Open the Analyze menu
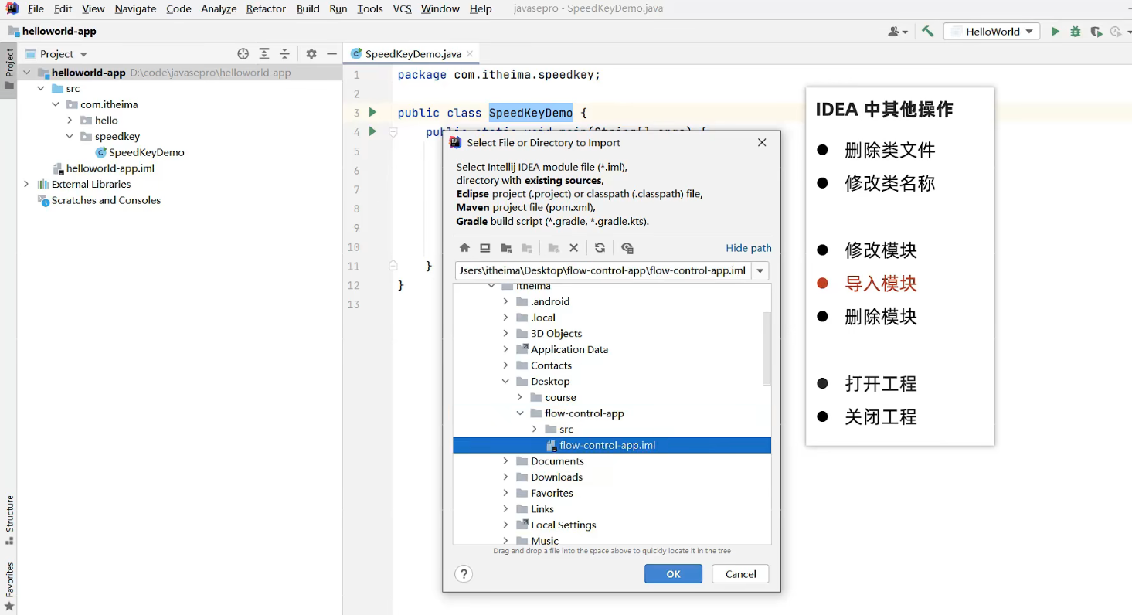The height and width of the screenshot is (615, 1132). tap(219, 8)
